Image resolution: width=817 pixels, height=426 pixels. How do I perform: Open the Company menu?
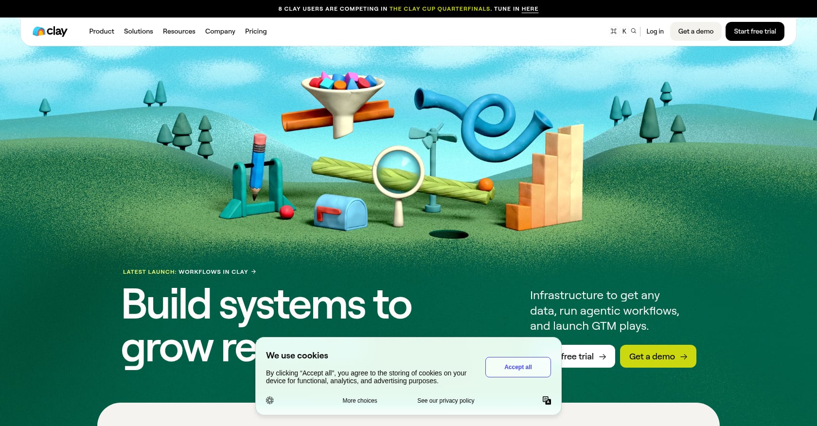pos(220,31)
